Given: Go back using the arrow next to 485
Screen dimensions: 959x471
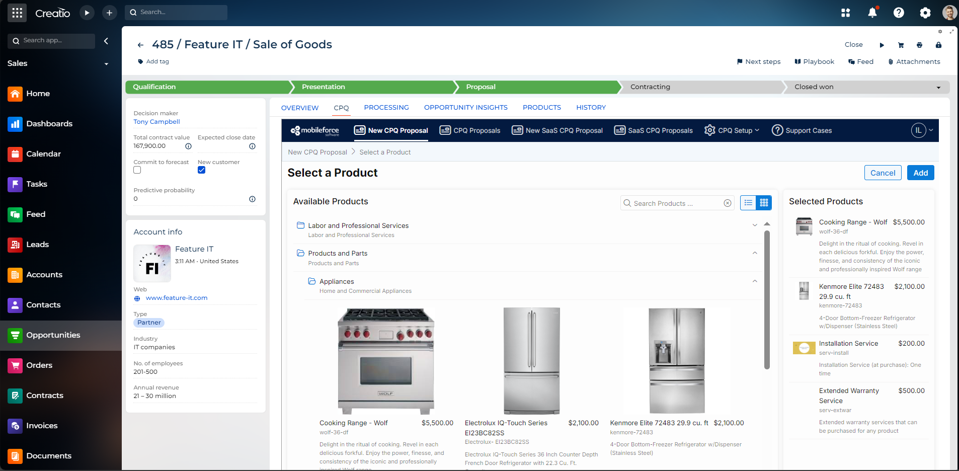Looking at the screenshot, I should (140, 45).
